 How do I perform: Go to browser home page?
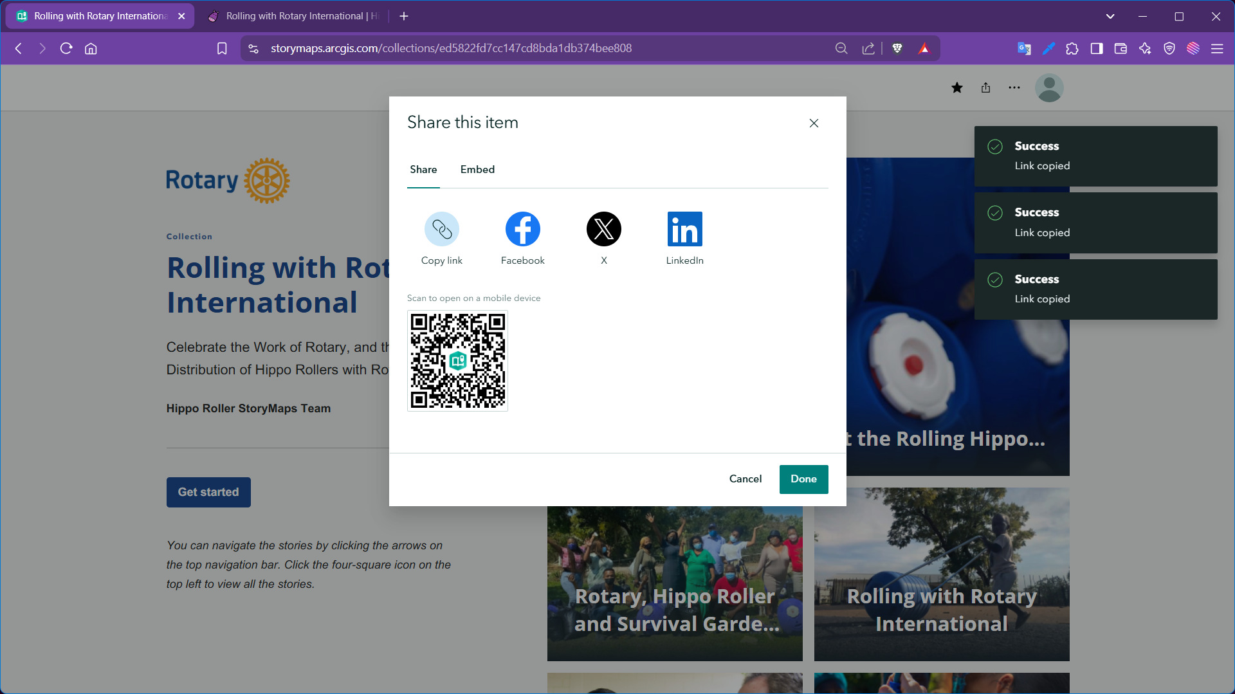[x=91, y=48]
